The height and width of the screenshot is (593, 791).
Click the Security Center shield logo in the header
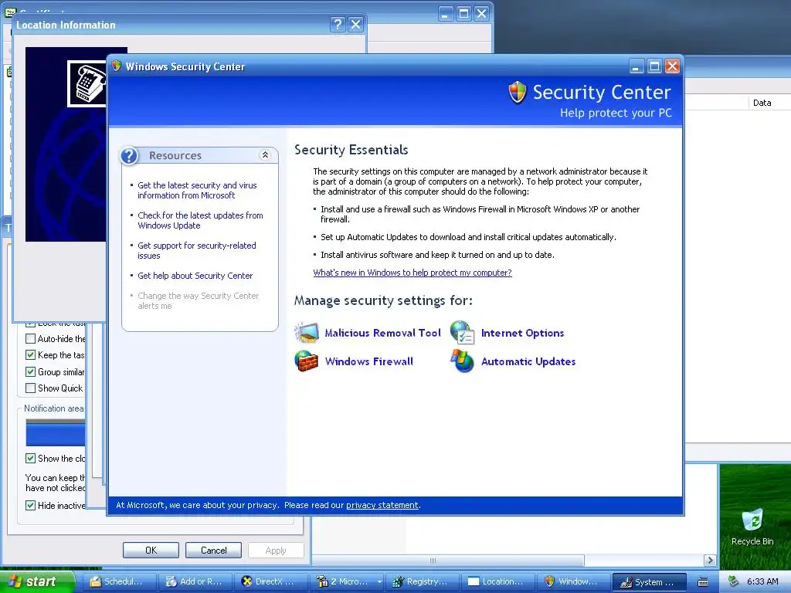click(x=518, y=93)
